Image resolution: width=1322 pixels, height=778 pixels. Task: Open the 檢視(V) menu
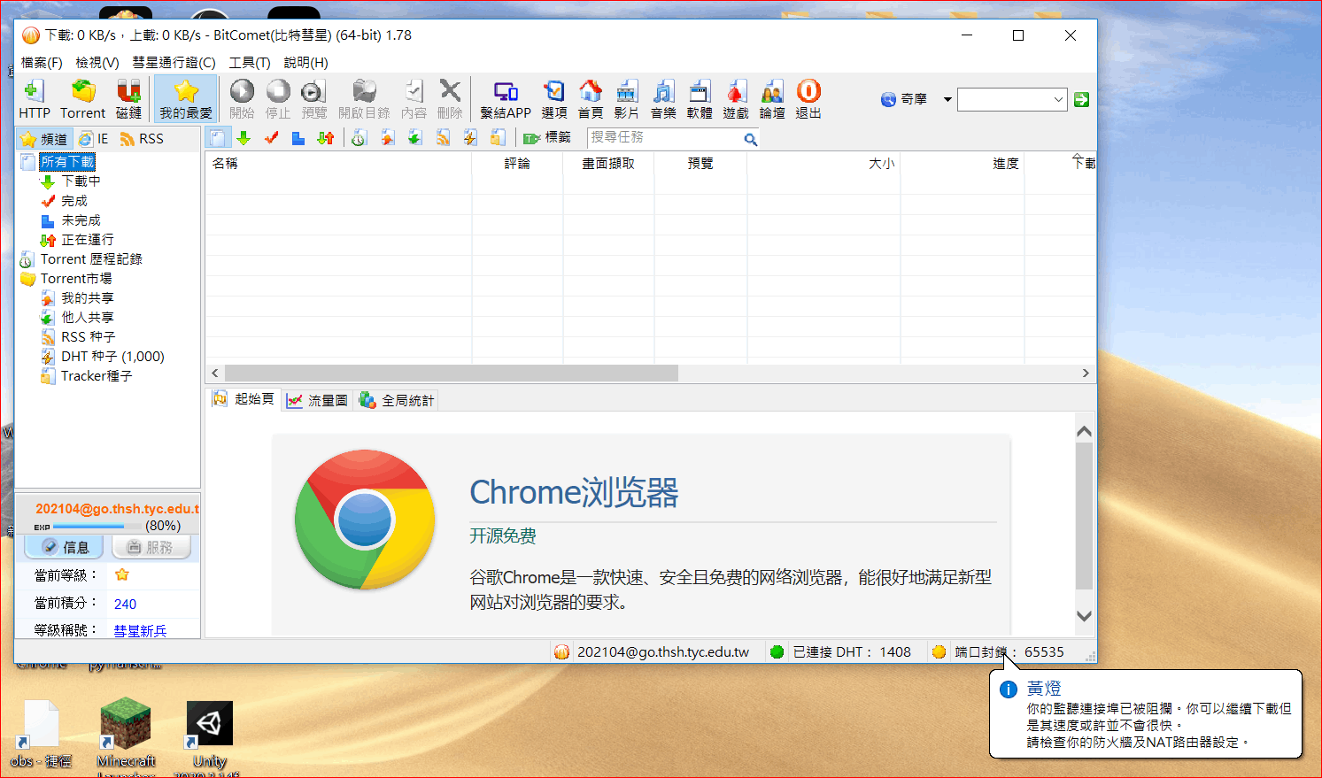97,63
